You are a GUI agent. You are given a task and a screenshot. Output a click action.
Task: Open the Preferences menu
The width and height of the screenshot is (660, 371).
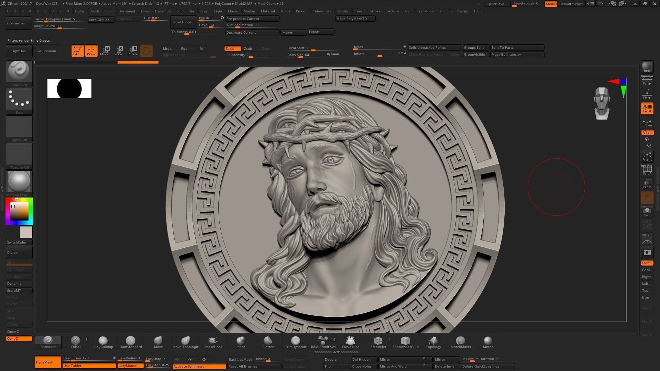(x=321, y=11)
